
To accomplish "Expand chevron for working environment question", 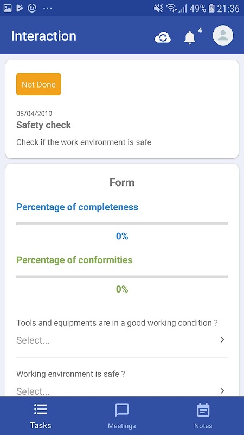I will 222,391.
